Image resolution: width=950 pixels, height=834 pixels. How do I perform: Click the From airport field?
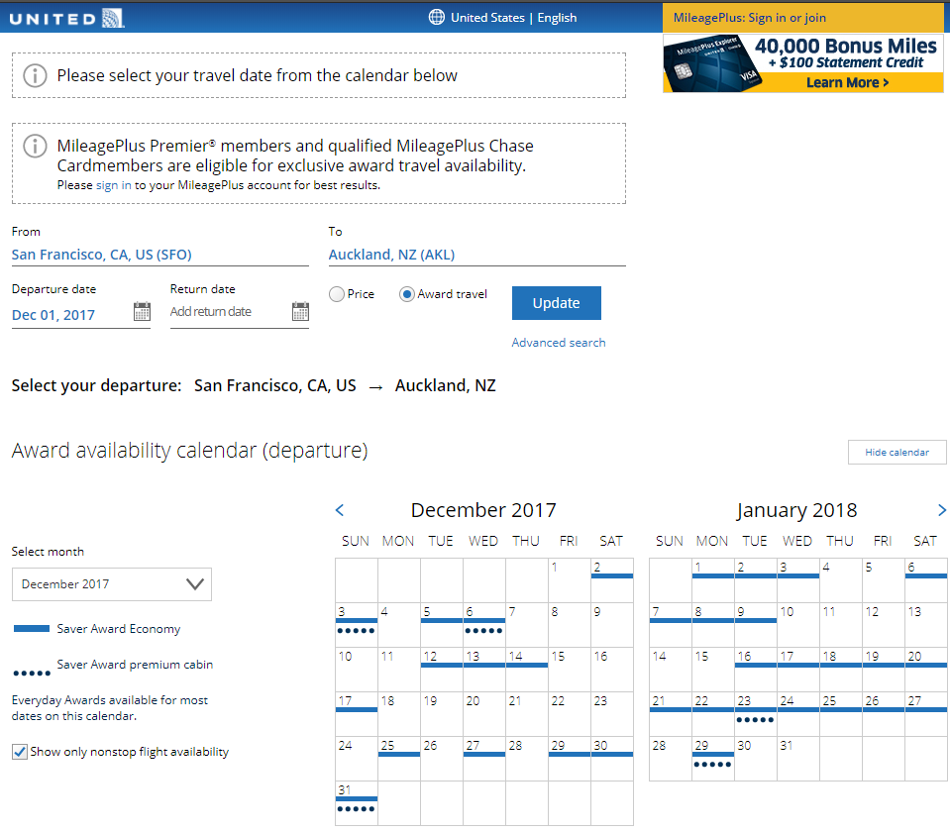(x=159, y=255)
